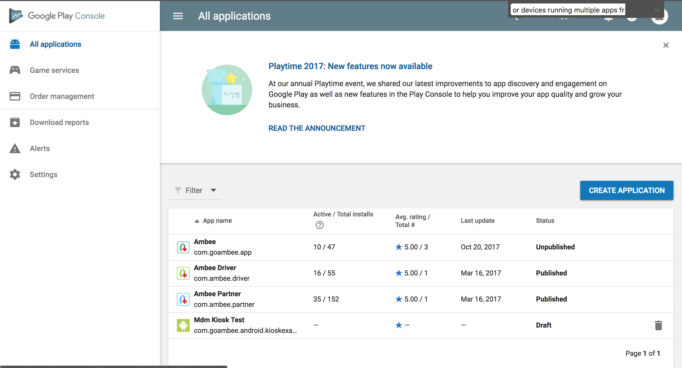Dismiss the Playtime 2017 announcement banner
The image size is (682, 368).
click(666, 45)
